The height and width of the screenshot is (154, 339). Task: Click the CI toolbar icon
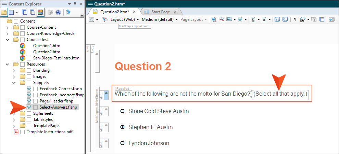click(x=285, y=19)
